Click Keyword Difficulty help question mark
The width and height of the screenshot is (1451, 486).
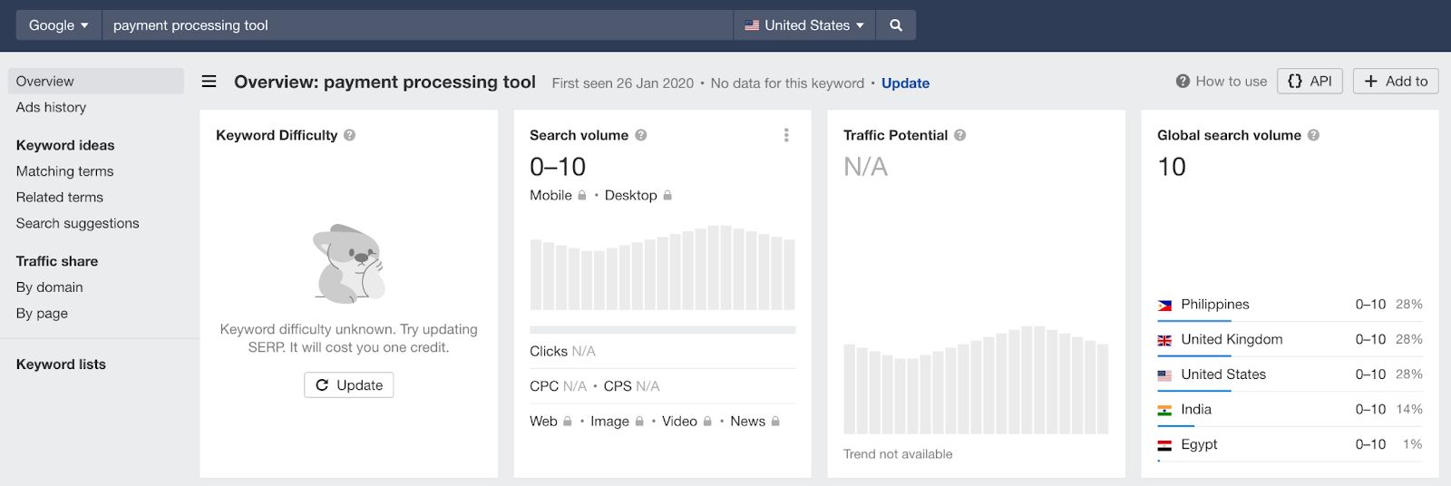click(350, 135)
